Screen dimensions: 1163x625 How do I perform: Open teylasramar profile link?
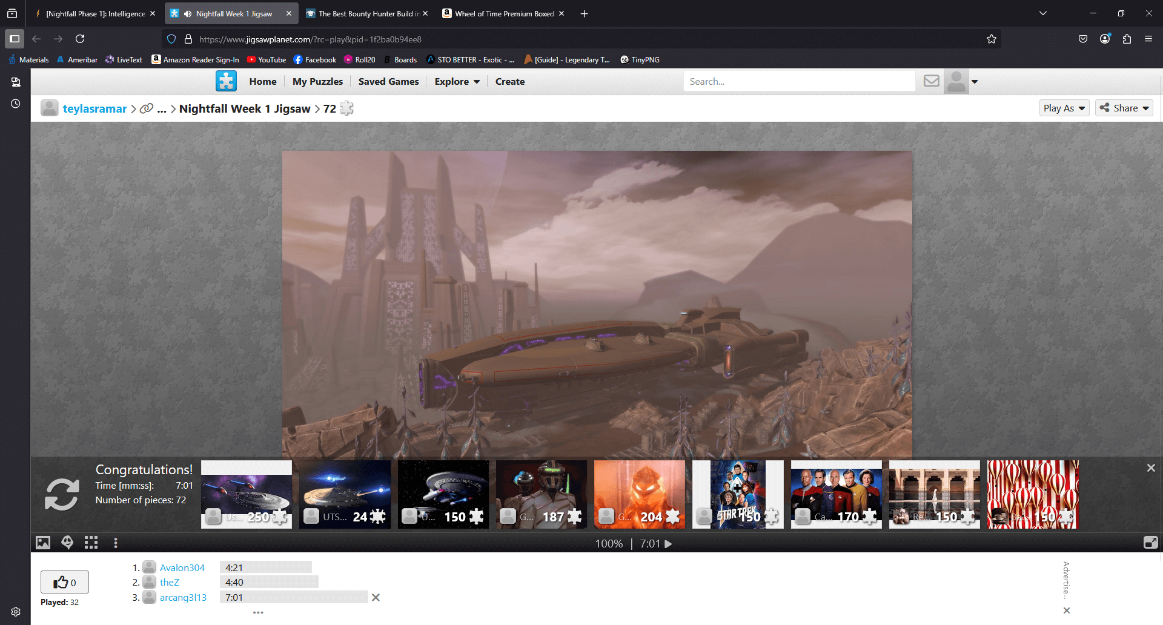click(94, 108)
